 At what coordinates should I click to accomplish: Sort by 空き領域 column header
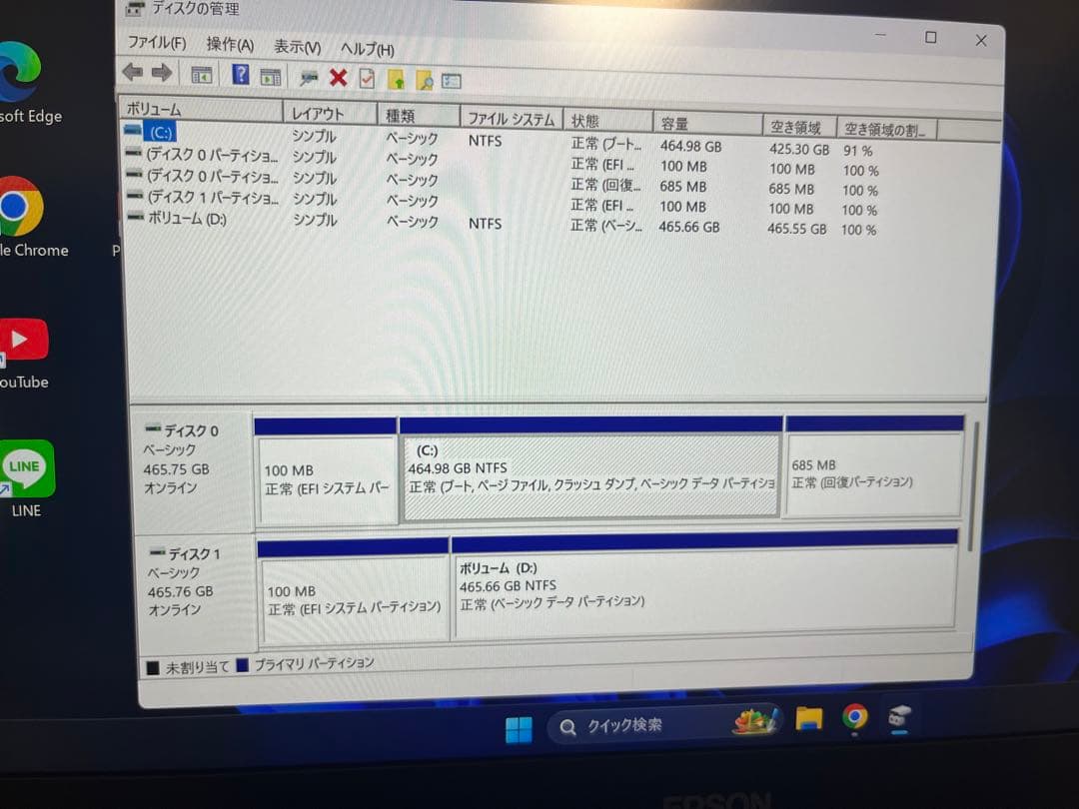(799, 127)
